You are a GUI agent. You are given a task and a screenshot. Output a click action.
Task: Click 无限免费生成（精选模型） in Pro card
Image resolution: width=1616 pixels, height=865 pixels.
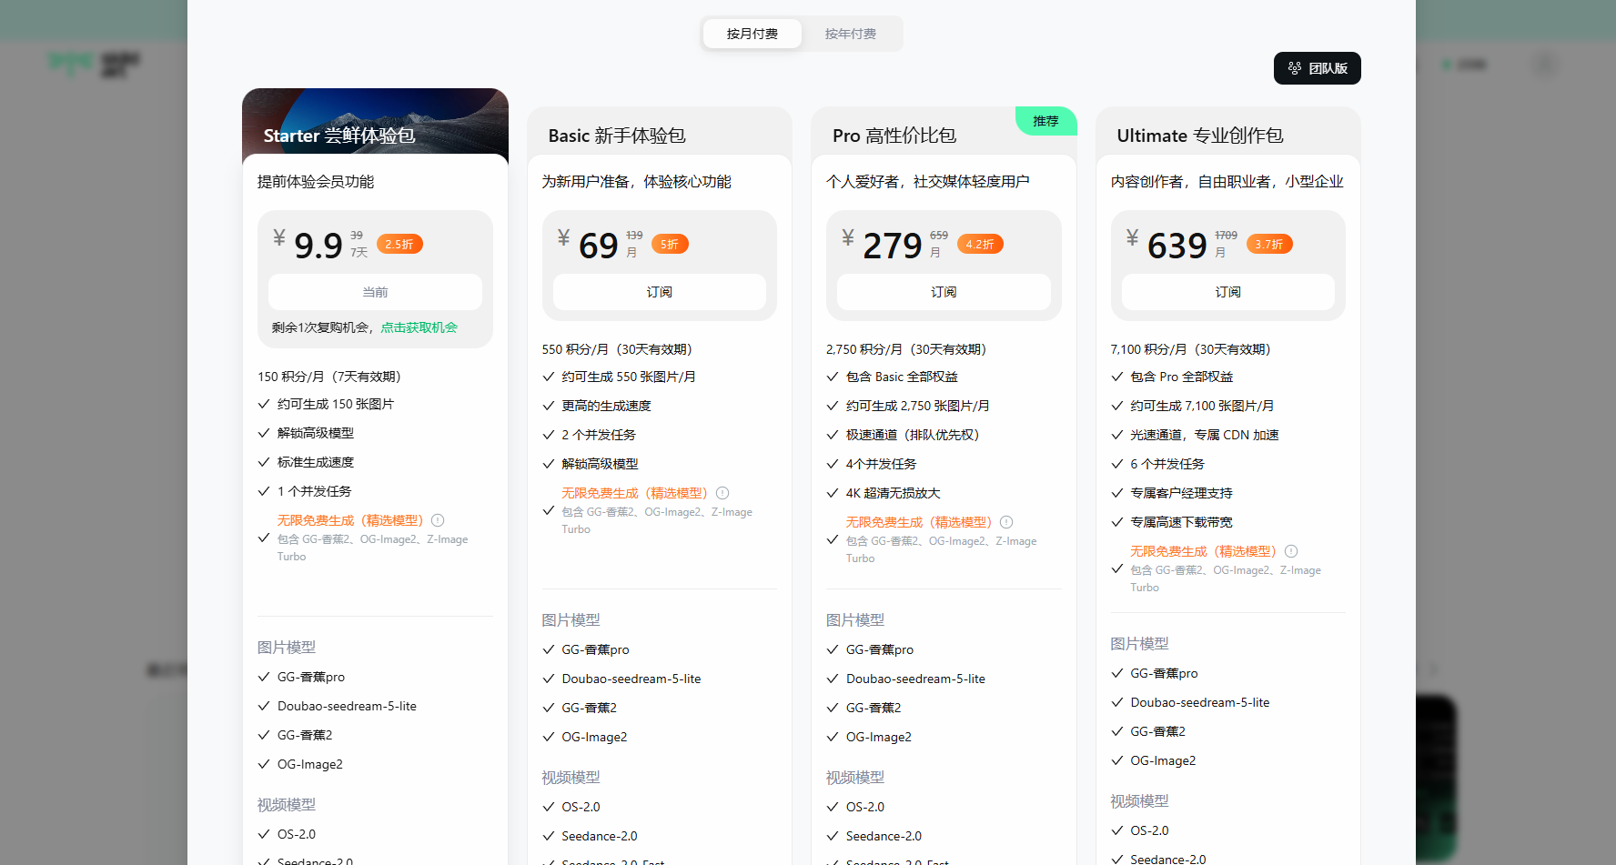(920, 522)
